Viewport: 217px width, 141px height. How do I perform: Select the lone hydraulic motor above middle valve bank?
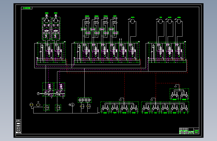132,21
